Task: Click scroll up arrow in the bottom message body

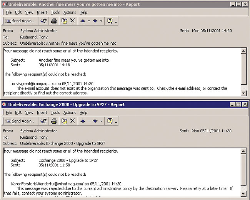Action: pyautogui.click(x=243, y=151)
